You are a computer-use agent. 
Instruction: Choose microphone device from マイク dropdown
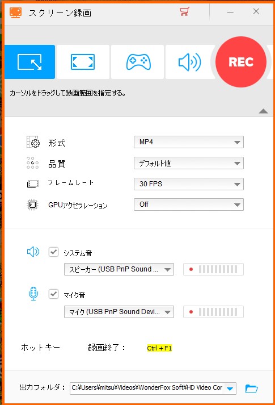[x=119, y=312]
